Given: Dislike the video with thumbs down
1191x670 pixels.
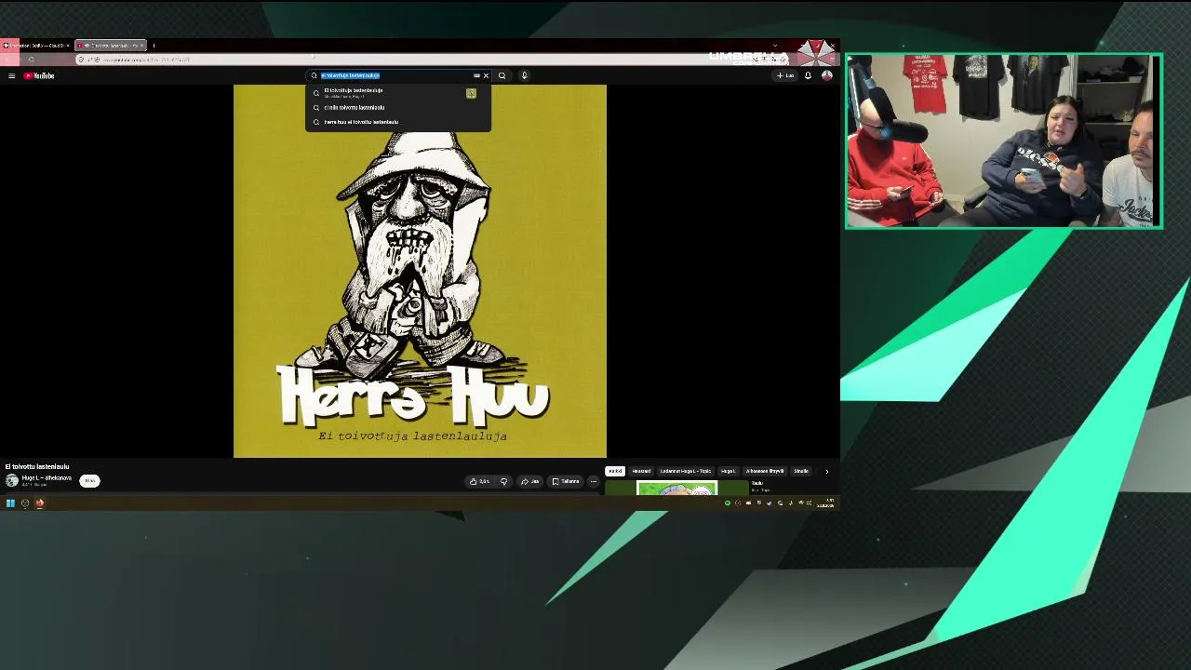Looking at the screenshot, I should pos(503,481).
